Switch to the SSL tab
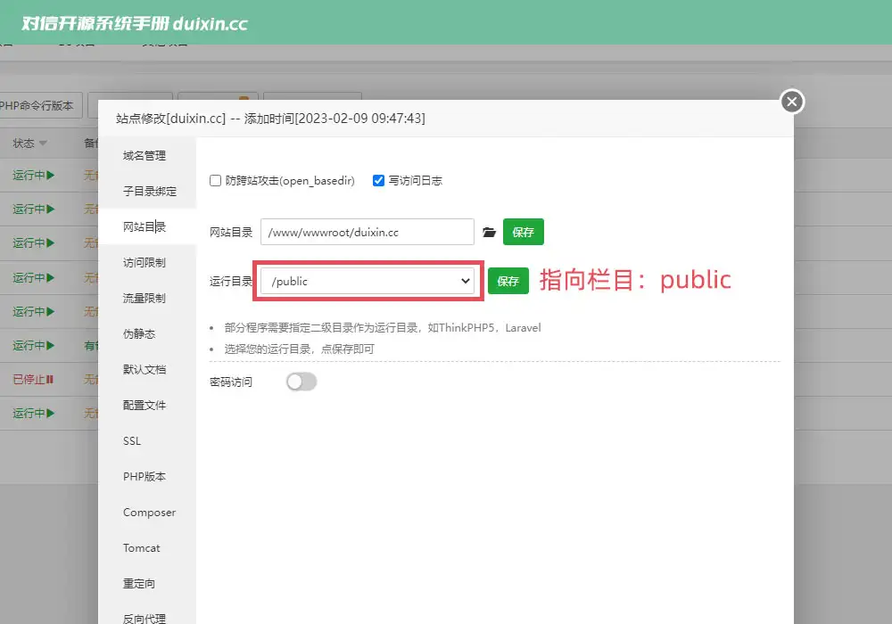Viewport: 892px width, 624px height. (132, 441)
